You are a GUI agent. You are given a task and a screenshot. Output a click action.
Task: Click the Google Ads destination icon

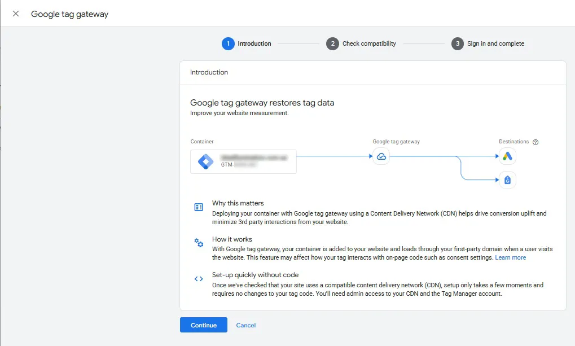click(x=507, y=156)
